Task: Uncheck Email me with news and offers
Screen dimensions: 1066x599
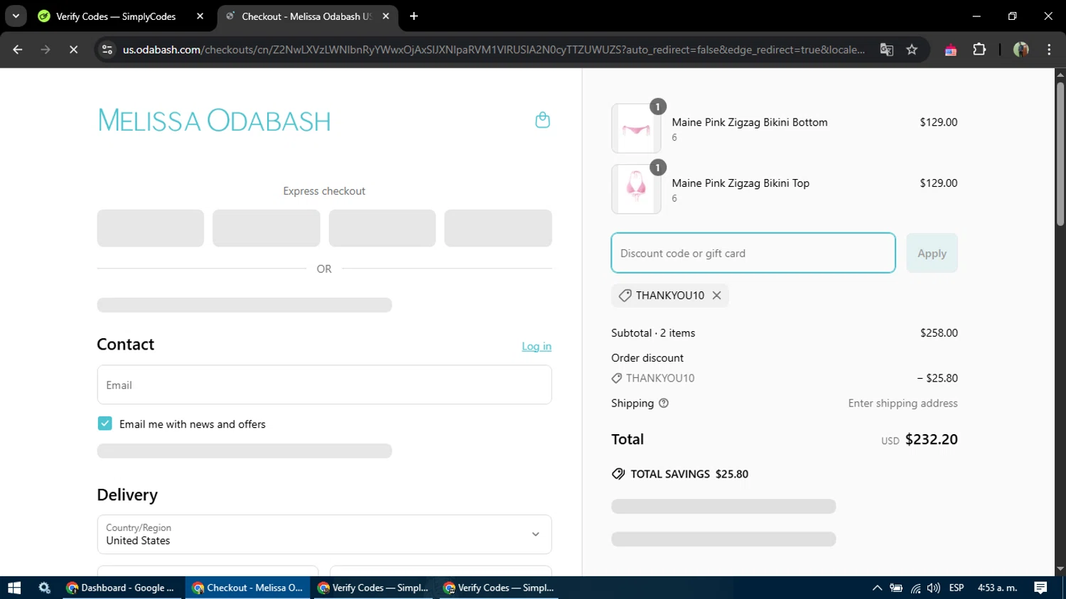Action: pos(105,423)
